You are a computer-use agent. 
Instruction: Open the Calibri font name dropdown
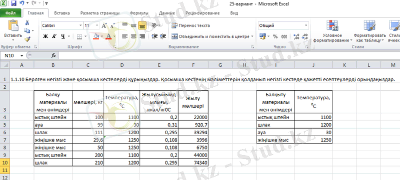(x=80, y=25)
